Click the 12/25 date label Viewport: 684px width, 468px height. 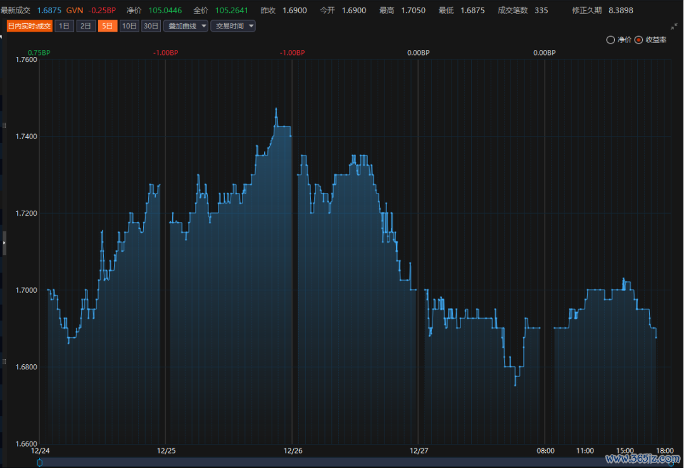pos(166,450)
